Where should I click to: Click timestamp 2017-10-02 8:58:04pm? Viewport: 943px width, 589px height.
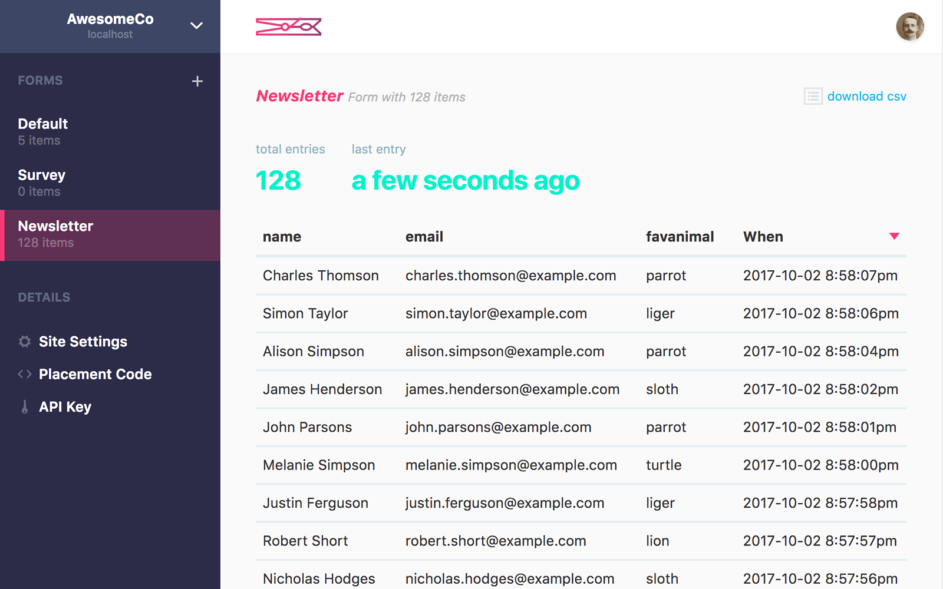coord(821,352)
